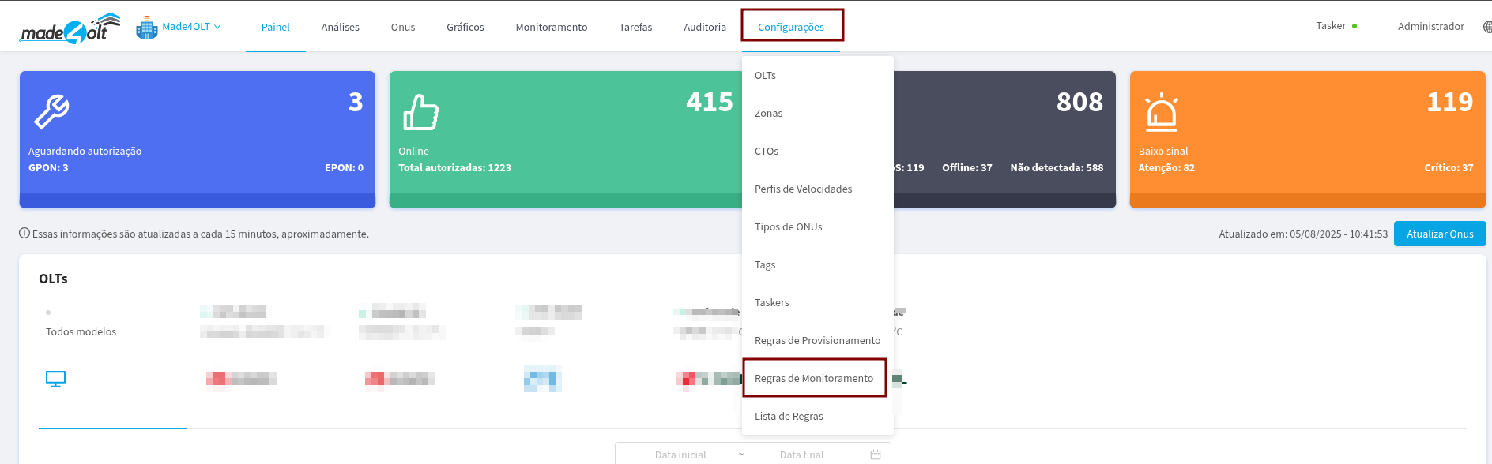Image resolution: width=1492 pixels, height=464 pixels.
Task: Click the monitor icon under Todos modelos
Action: pos(55,380)
